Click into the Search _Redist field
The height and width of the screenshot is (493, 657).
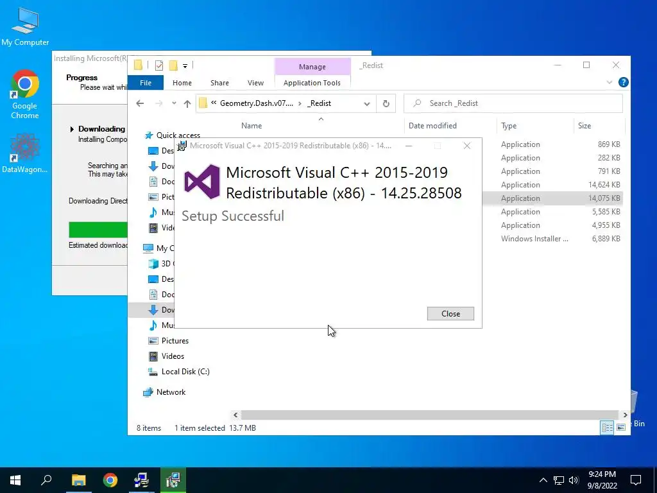click(x=513, y=103)
